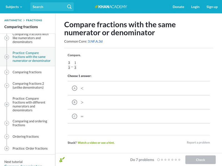
Task: Click the Khan Academy logo
Action: [111, 7]
